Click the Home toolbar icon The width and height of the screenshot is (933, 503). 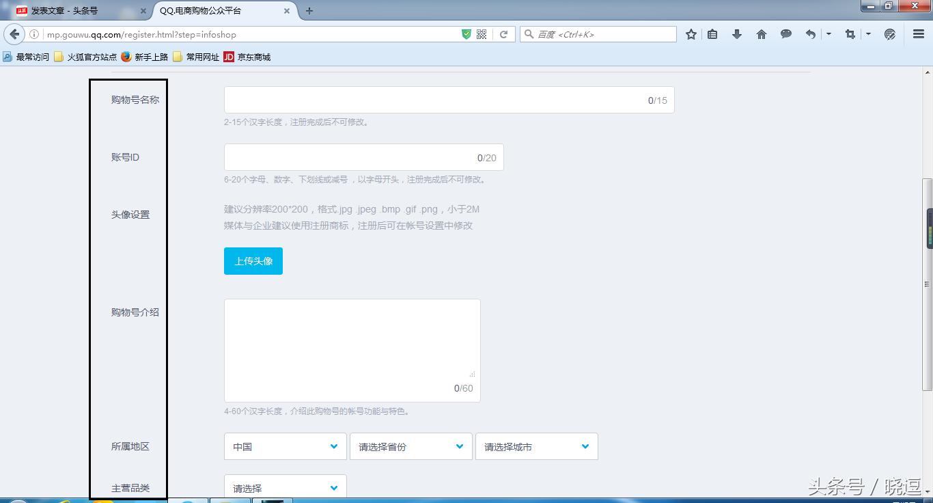(762, 33)
